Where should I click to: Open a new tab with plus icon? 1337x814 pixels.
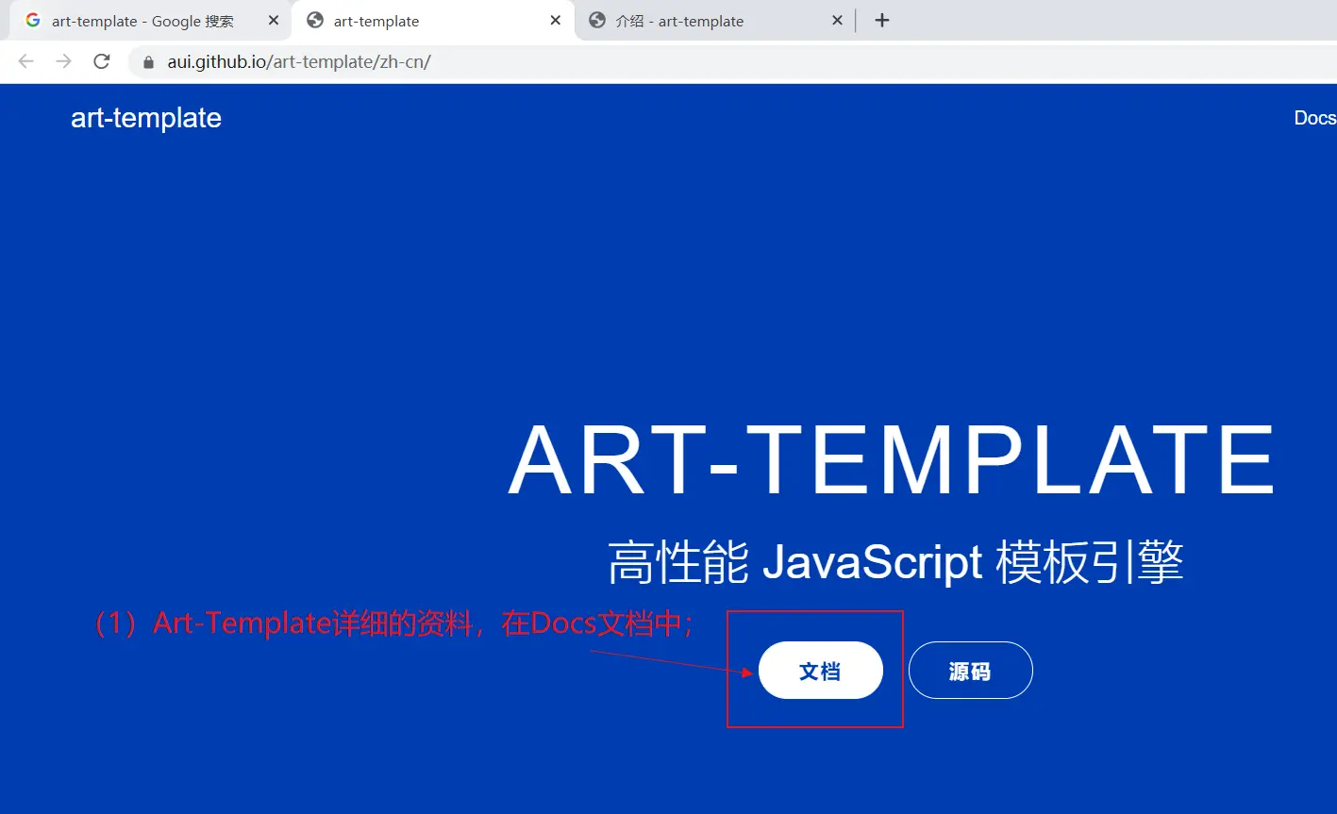click(882, 21)
